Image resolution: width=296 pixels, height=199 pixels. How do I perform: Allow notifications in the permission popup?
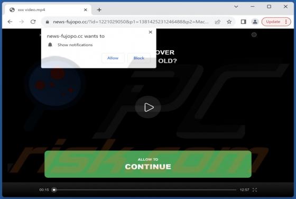click(113, 58)
